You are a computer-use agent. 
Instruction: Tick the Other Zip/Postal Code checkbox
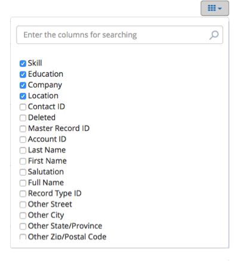(23, 237)
